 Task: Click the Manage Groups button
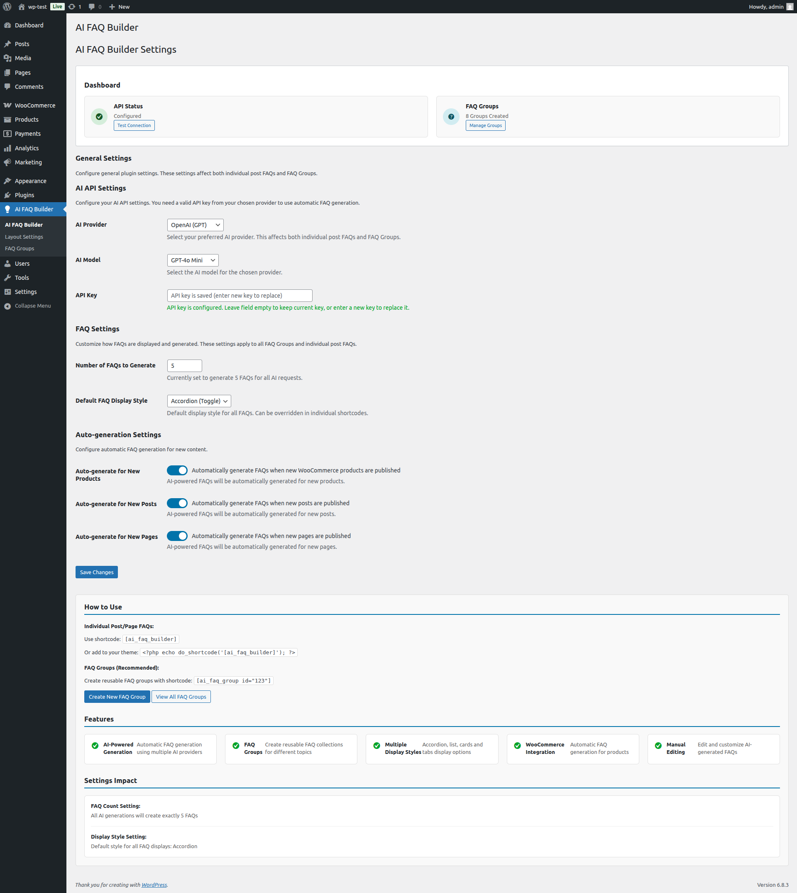click(x=485, y=126)
